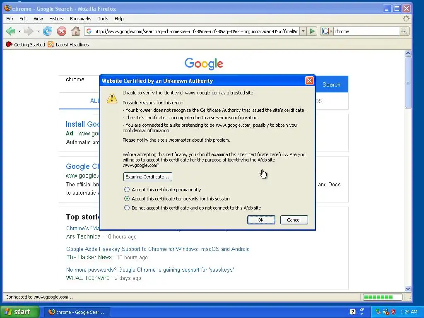Open the Google Adds Passkey Support story link
The image size is (424, 318).
158,249
